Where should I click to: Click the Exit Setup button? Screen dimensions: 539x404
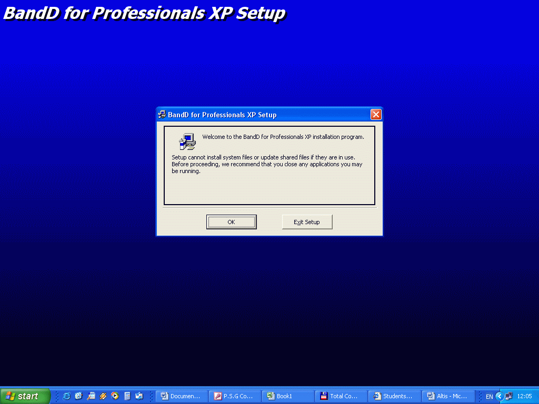pos(307,222)
